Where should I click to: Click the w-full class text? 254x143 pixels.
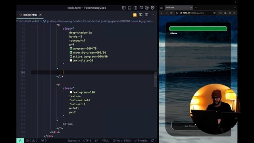tap(74, 108)
